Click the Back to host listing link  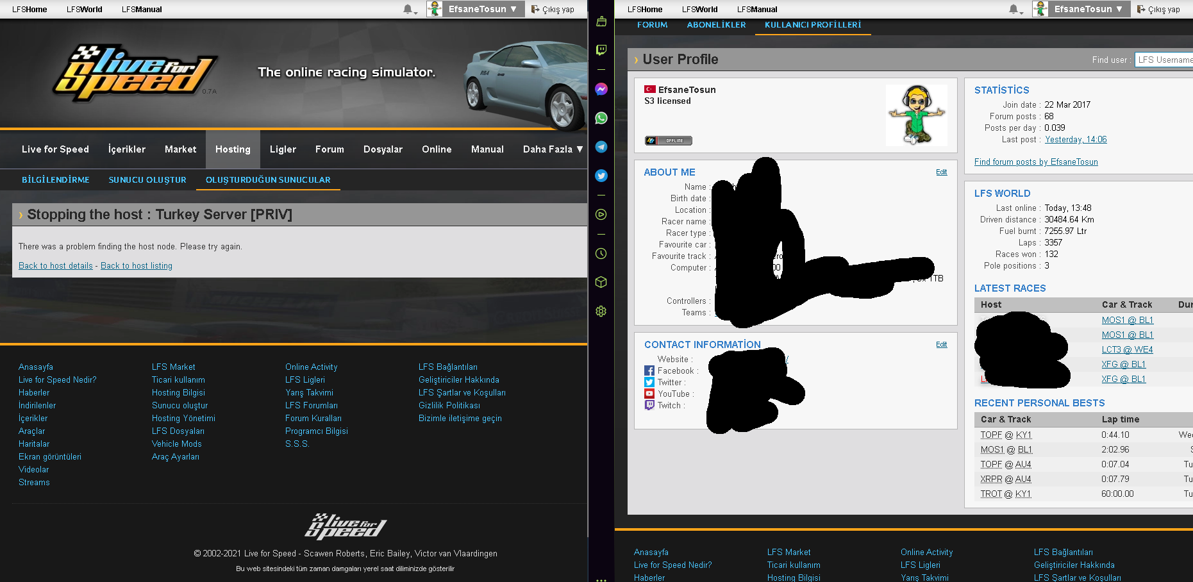click(x=137, y=265)
